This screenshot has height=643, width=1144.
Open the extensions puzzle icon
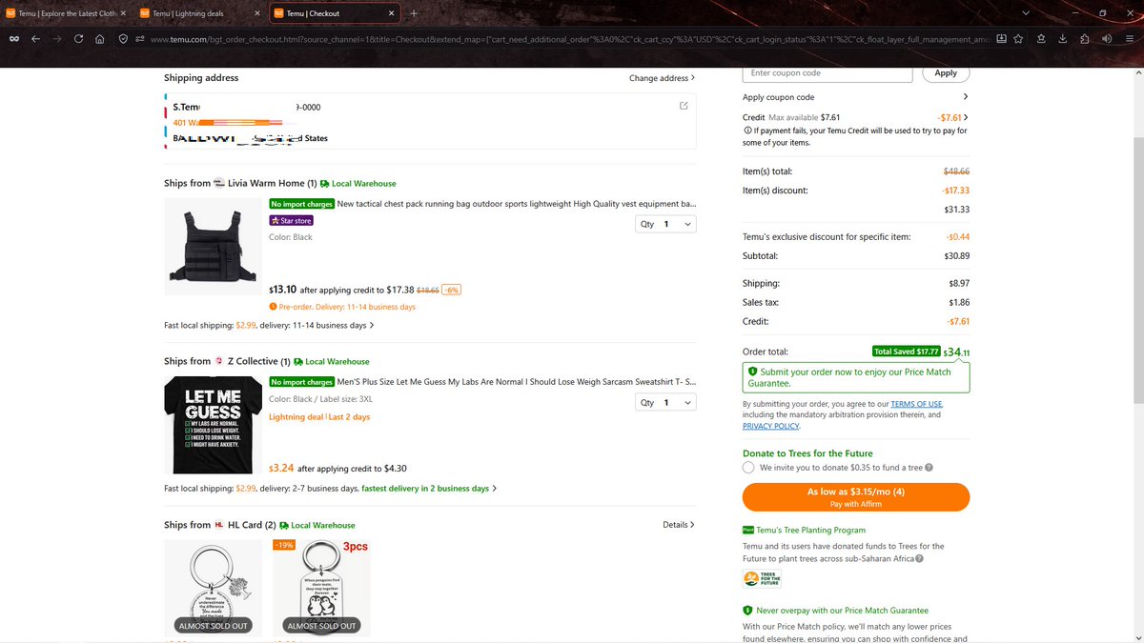[1085, 39]
